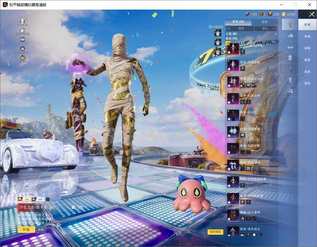317x247 pixels.
Task: Click the emote 入场 smiley tab
Action: click(24, 199)
